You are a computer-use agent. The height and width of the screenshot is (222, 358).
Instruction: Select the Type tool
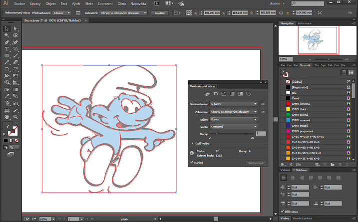[7, 49]
